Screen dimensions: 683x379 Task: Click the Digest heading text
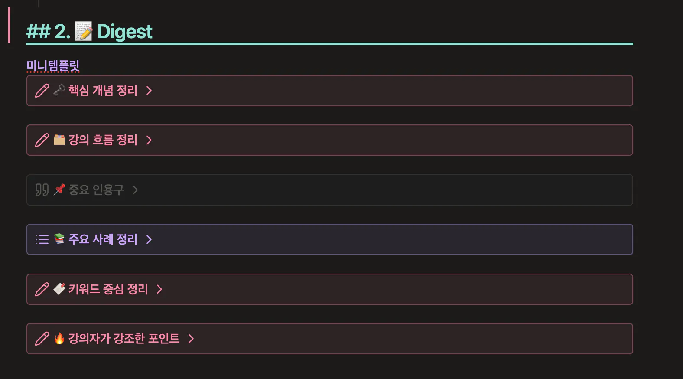[x=124, y=32]
